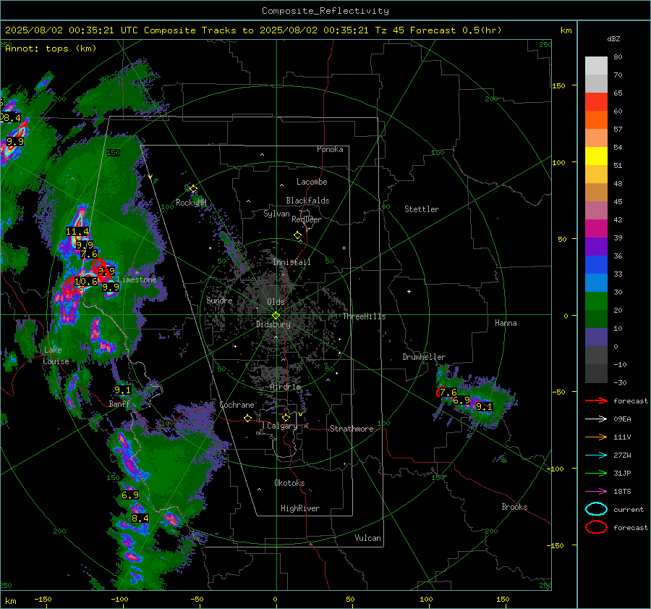This screenshot has height=609, width=651.
Task: Click the Calgary city label
Action: click(282, 426)
